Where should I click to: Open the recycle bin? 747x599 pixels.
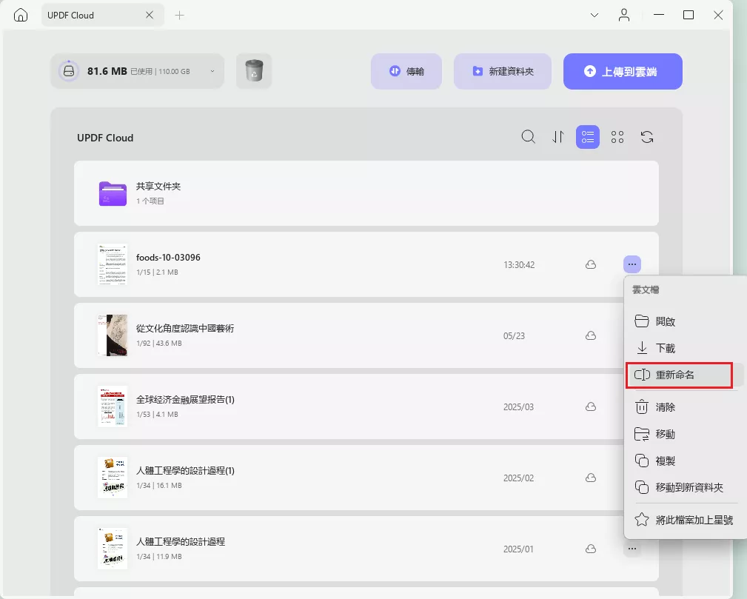[254, 71]
